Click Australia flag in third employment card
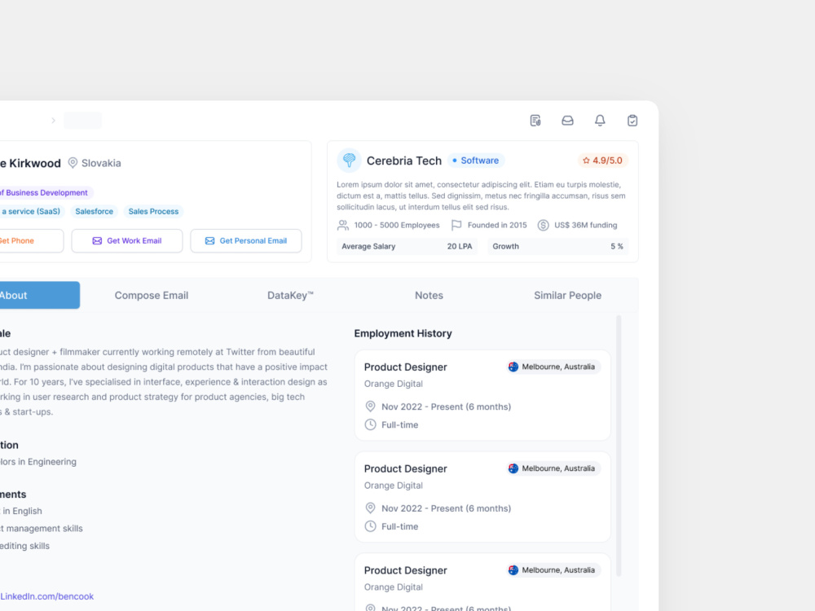815x611 pixels. tap(513, 570)
